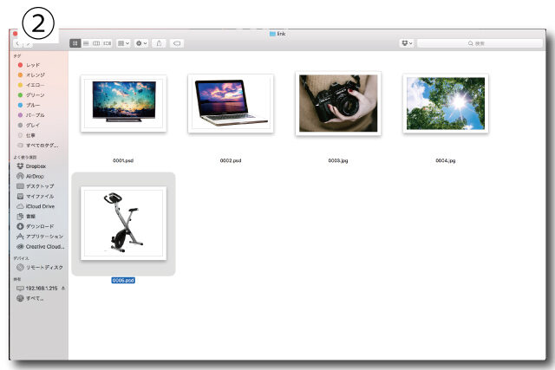Screen dimensions: 555x370
Task: Open iCloud Drive in the sidebar
Action: (39, 206)
